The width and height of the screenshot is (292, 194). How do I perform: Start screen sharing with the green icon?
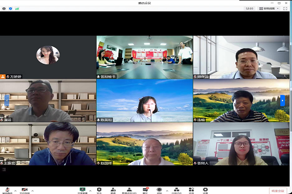tap(82, 190)
